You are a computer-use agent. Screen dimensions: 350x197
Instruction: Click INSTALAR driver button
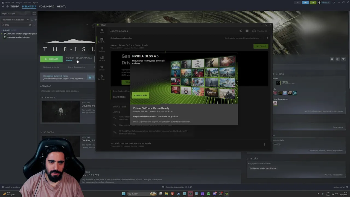pyautogui.click(x=261, y=46)
